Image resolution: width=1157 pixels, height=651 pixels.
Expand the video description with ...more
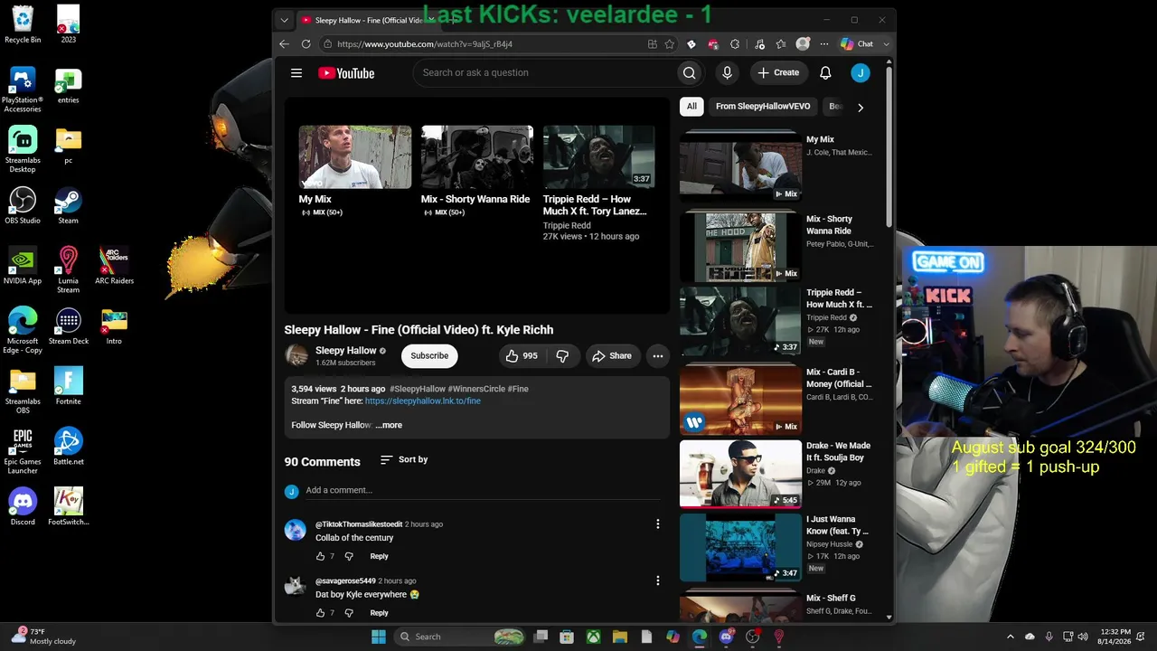389,425
